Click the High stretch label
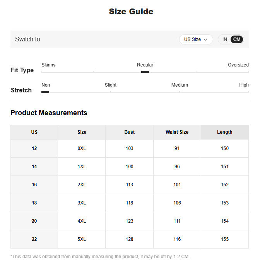This screenshot has height=264, width=260. pos(244,85)
